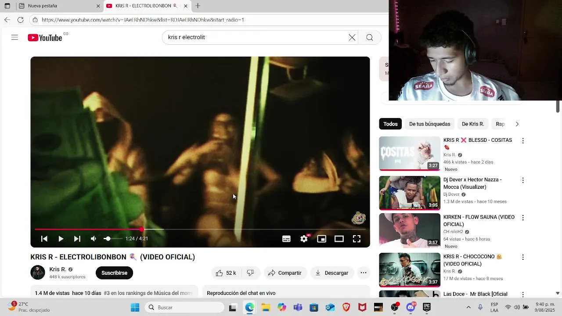The width and height of the screenshot is (562, 316).
Task: Open the Windows Start menu
Action: tap(135, 307)
